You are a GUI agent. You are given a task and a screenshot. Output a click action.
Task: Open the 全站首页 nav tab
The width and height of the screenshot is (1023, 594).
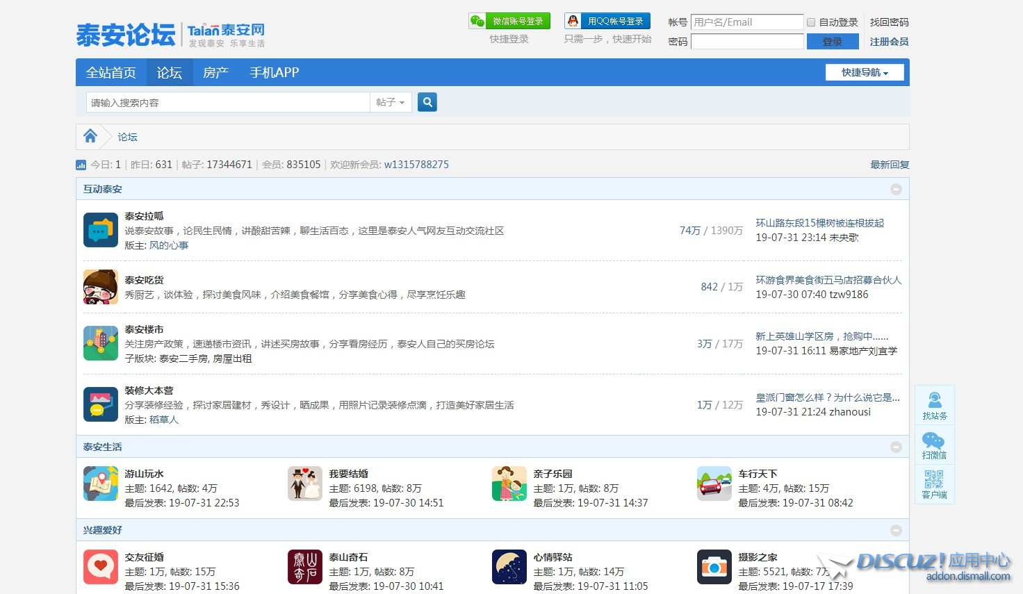point(111,72)
